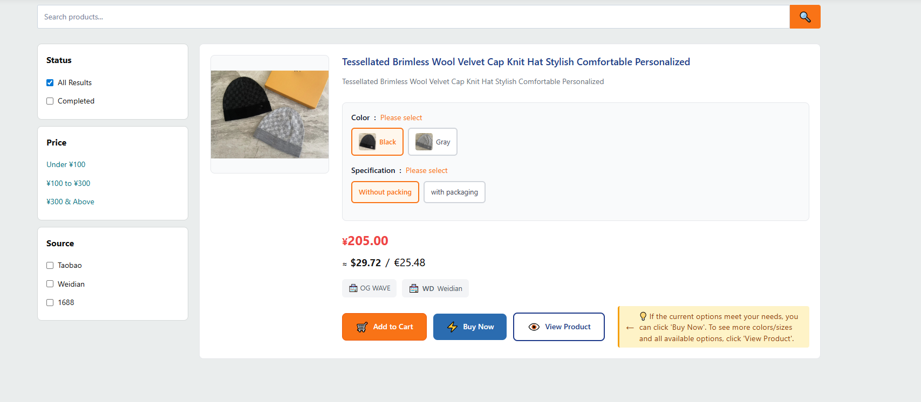Click the lightbulb tip icon
Viewport: 921px width, 402px height.
coord(643,316)
